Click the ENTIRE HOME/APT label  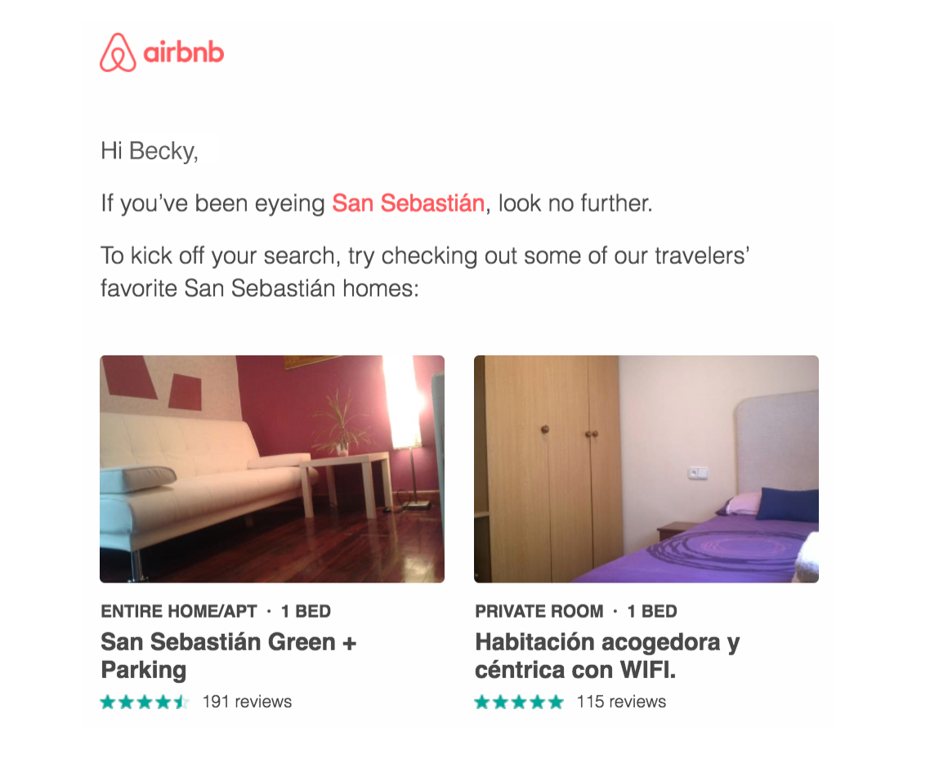point(177,611)
